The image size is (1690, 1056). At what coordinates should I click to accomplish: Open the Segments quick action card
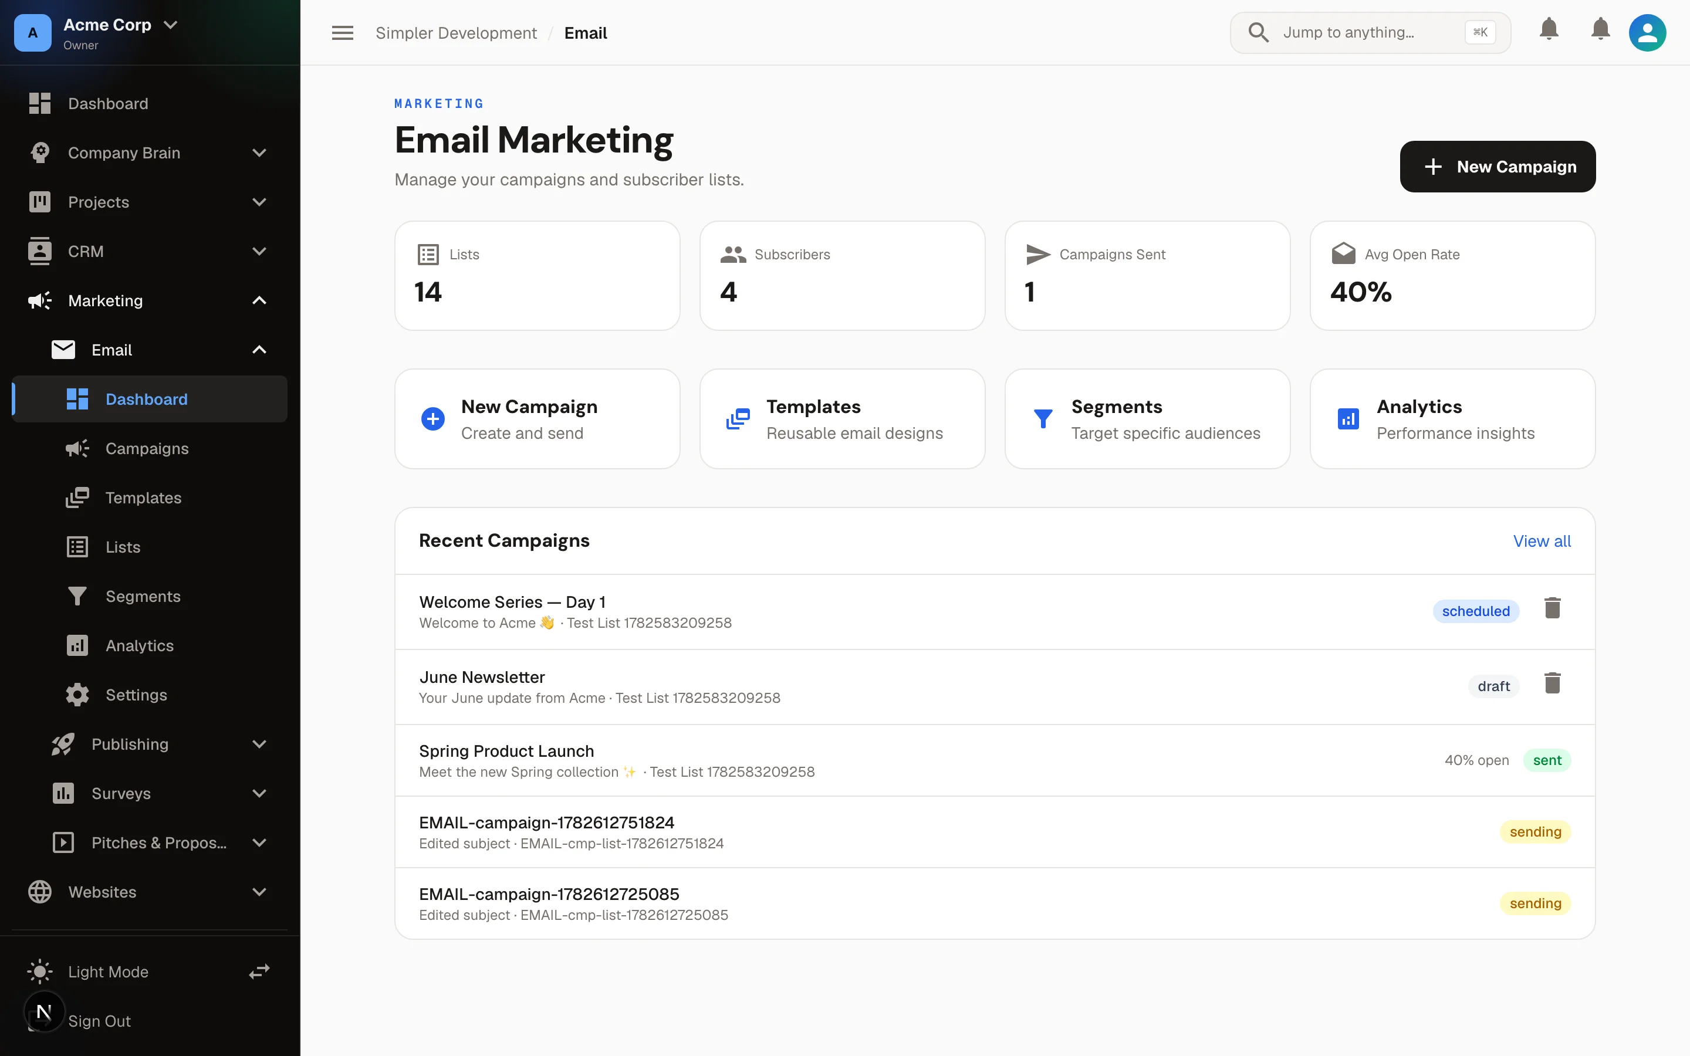[x=1147, y=419]
